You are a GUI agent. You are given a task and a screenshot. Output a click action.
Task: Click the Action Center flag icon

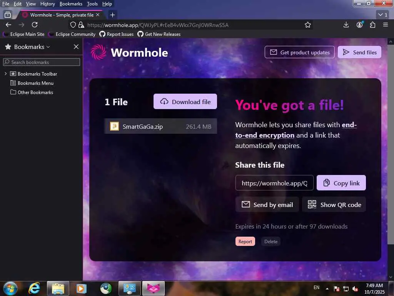click(337, 289)
